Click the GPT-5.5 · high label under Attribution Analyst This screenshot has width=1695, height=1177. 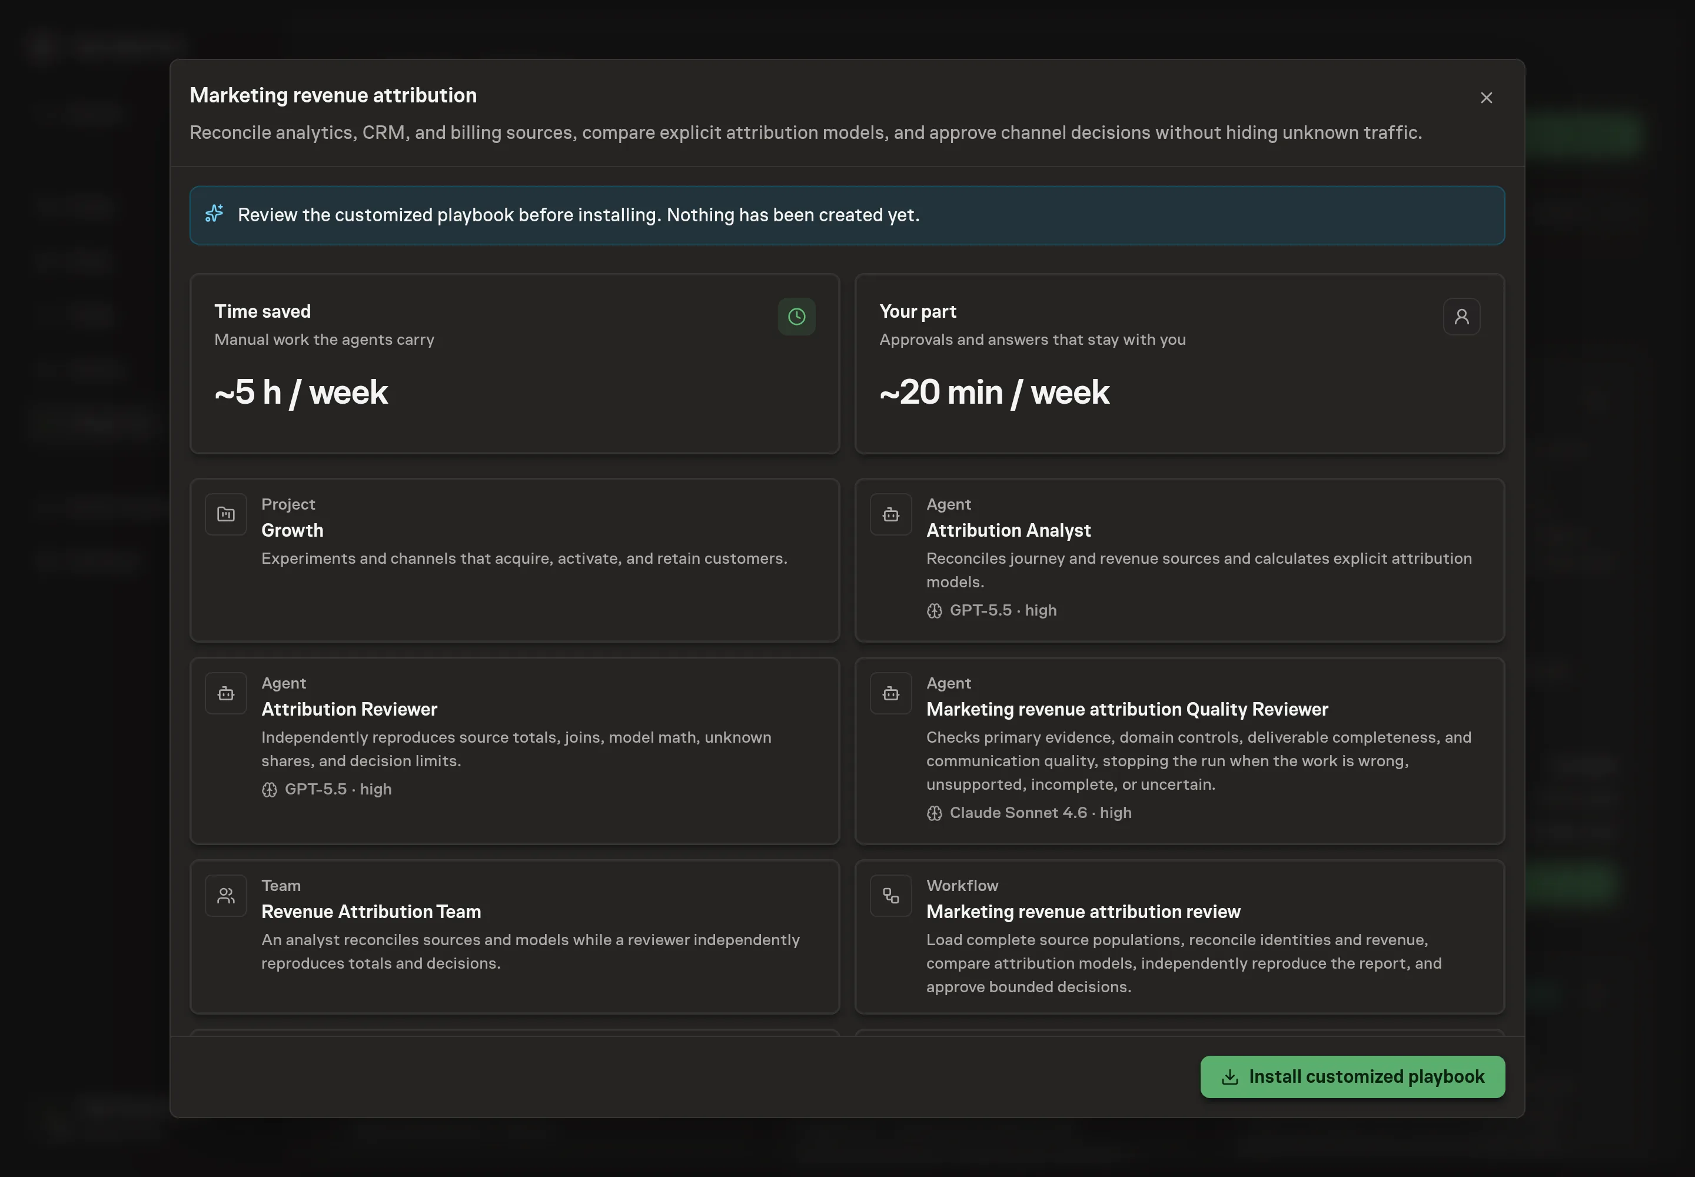click(x=1002, y=611)
